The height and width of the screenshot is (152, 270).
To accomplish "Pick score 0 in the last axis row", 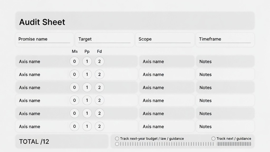I will [74, 126].
